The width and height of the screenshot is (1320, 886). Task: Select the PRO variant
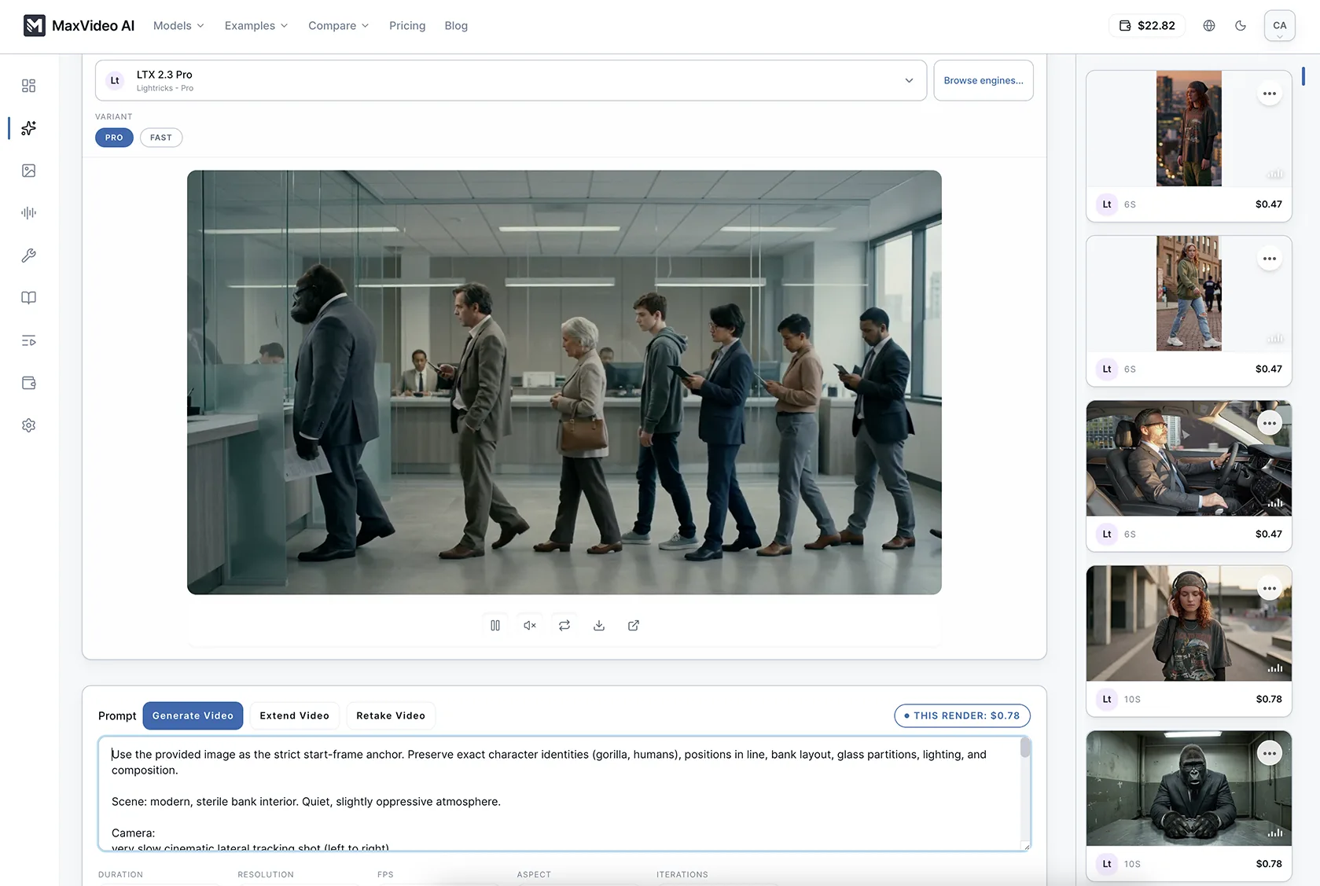113,137
